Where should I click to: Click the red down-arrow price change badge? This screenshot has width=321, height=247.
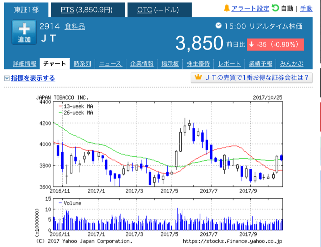275,44
